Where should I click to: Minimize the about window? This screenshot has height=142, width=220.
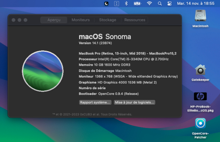click(x=20, y=20)
